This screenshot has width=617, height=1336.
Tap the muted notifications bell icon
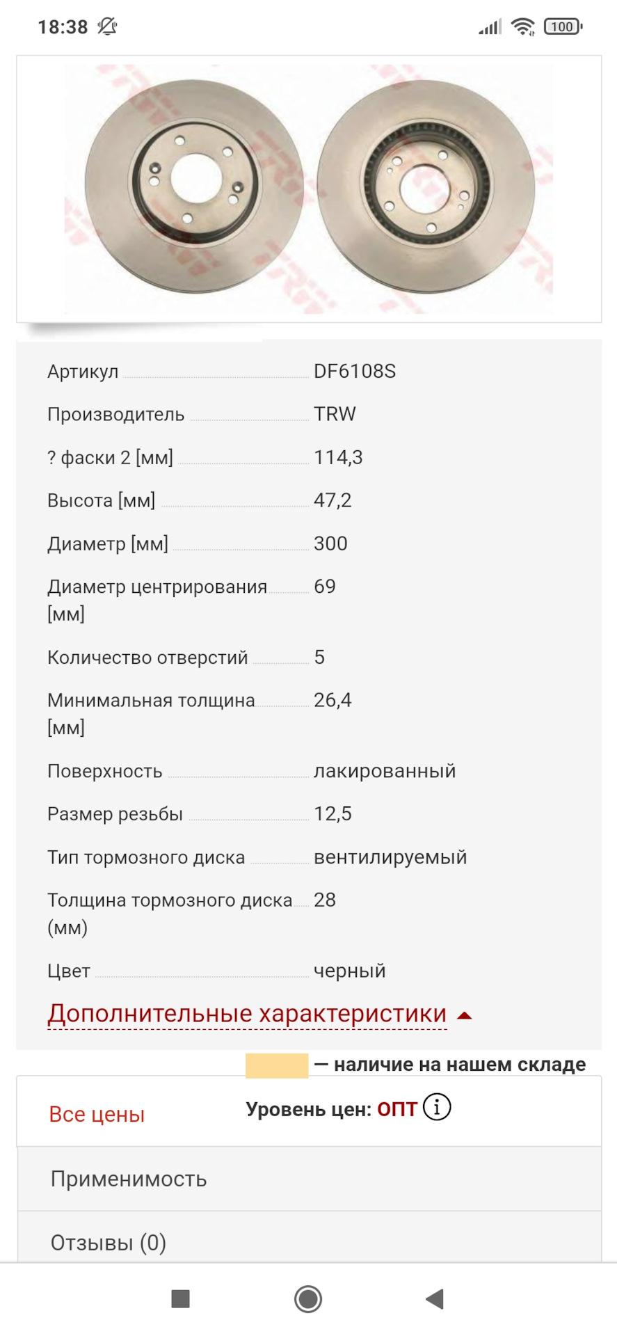click(x=108, y=27)
